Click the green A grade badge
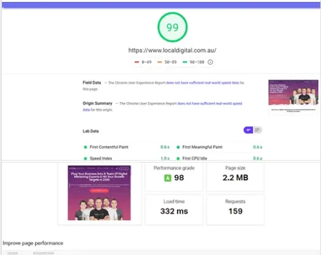321x255 pixels. coord(168,178)
